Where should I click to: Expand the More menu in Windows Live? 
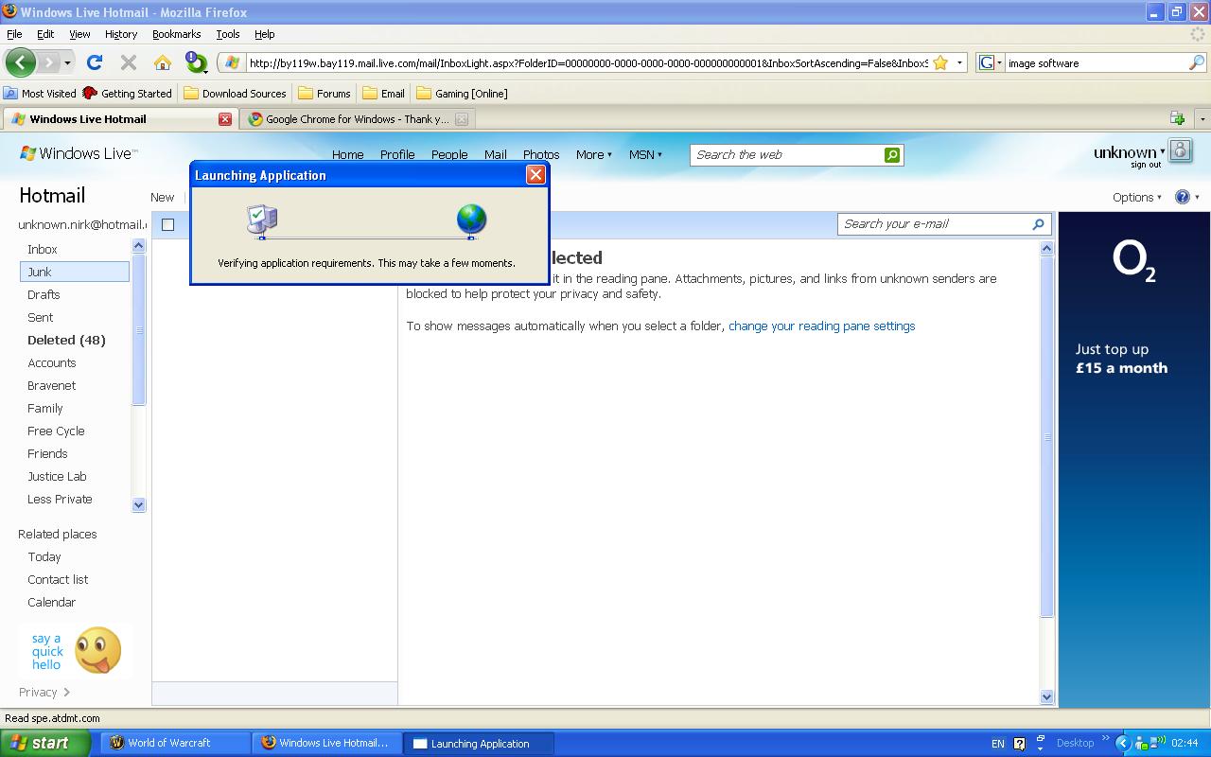[594, 154]
